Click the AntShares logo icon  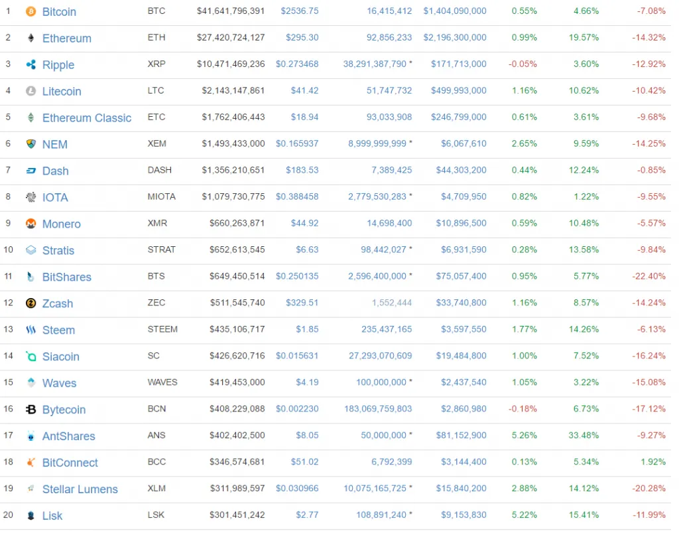[31, 436]
